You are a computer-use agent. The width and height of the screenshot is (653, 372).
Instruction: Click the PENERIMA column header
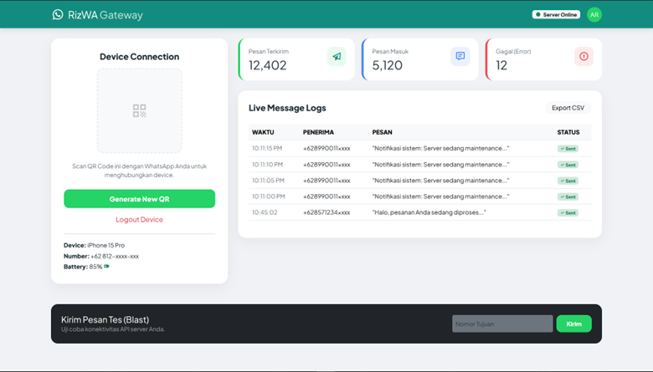[318, 132]
